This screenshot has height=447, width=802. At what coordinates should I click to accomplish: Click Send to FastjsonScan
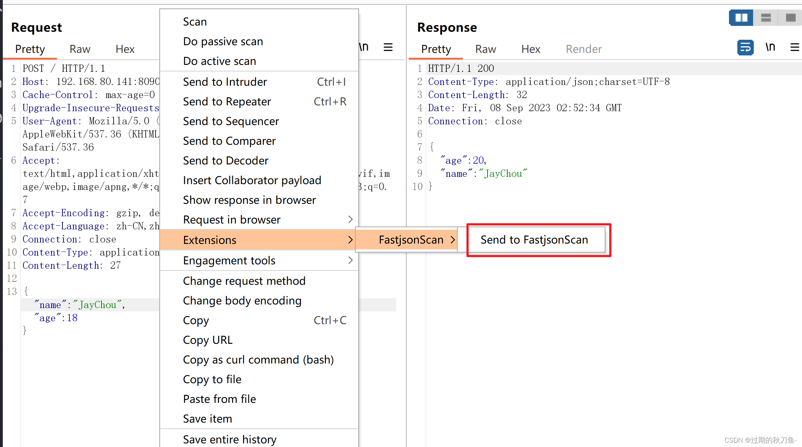click(536, 240)
